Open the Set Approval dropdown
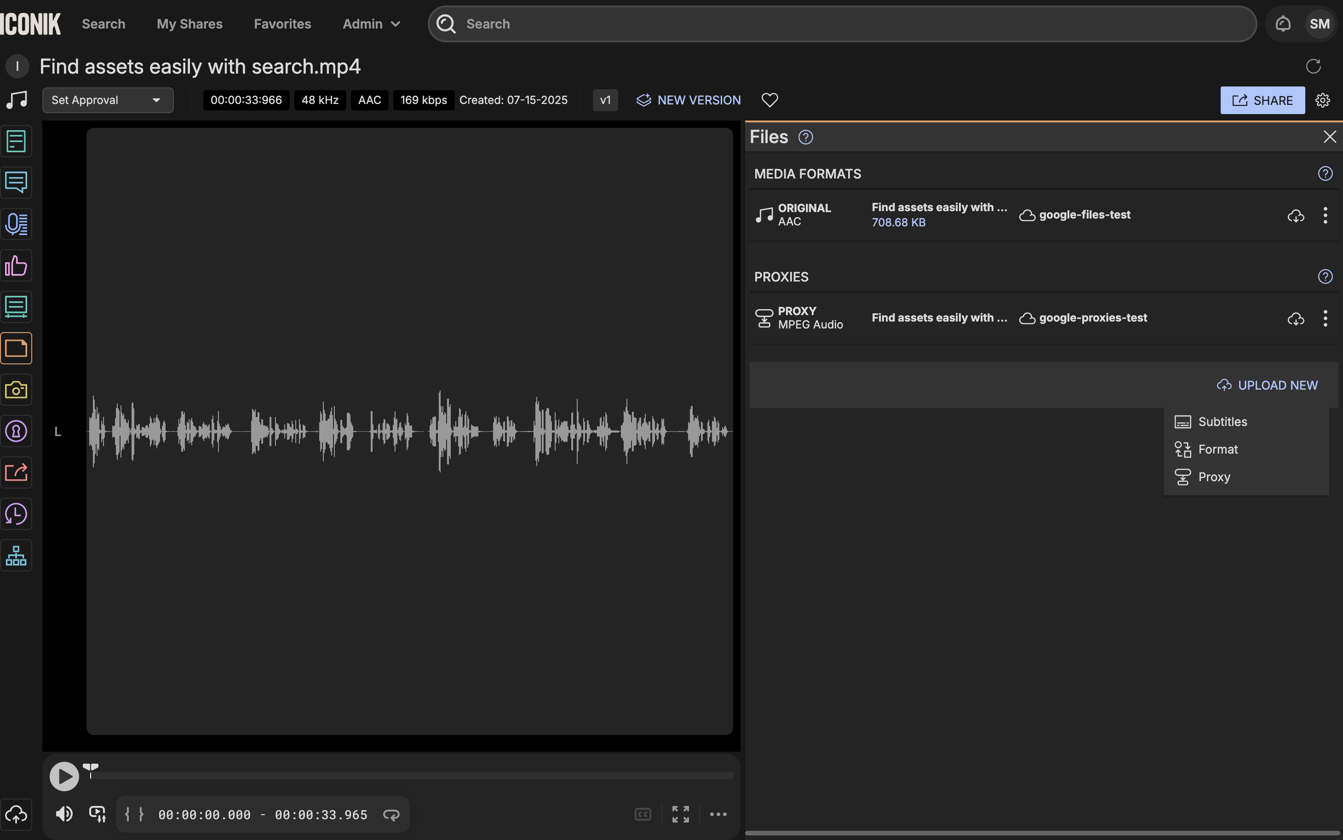1343x840 pixels. pyautogui.click(x=108, y=100)
